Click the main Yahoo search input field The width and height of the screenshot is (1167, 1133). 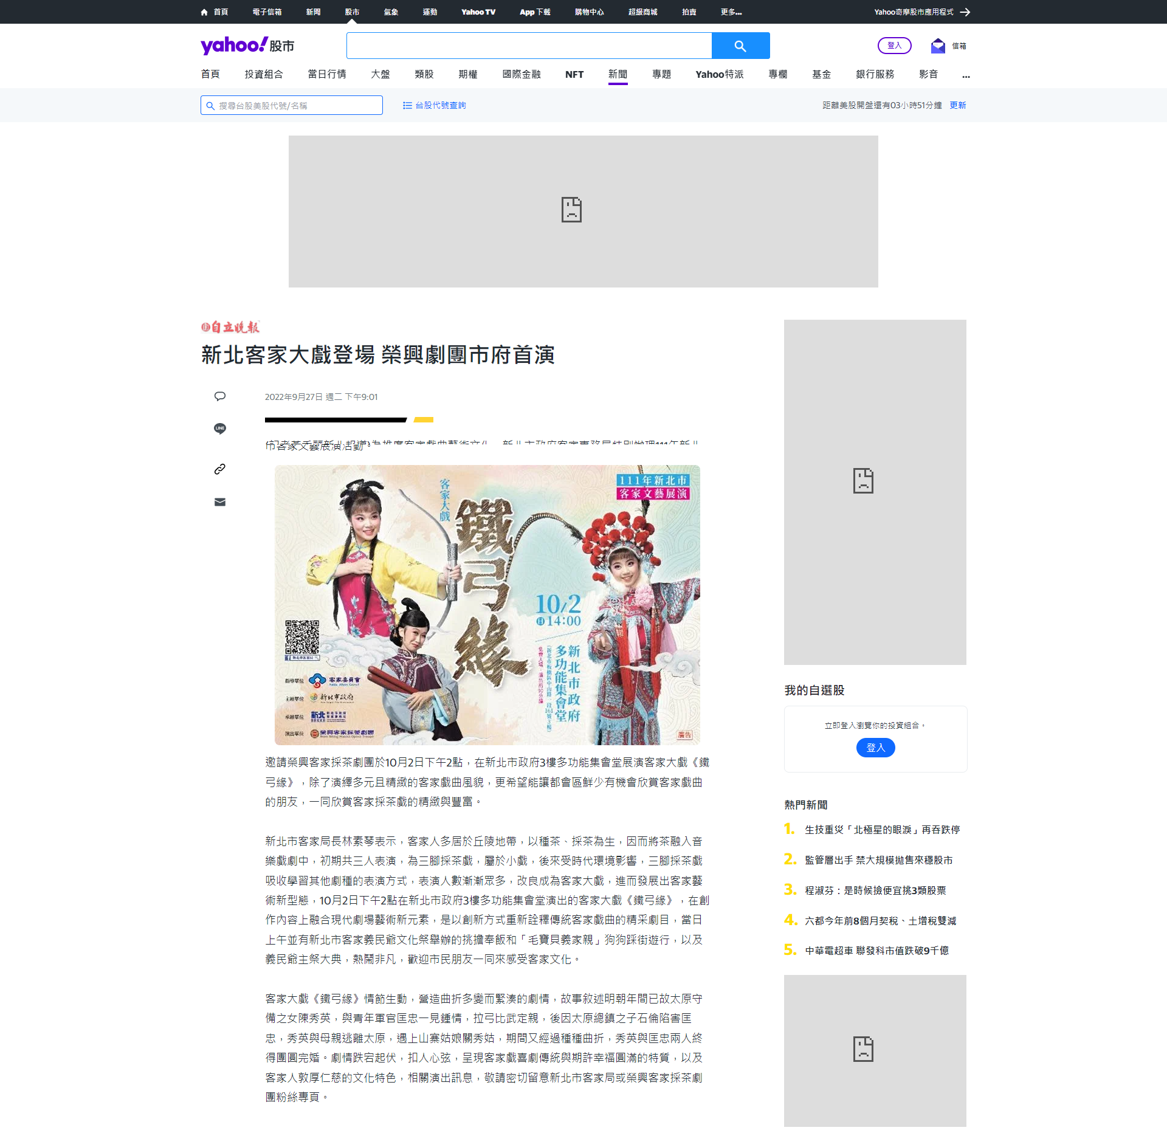[529, 46]
